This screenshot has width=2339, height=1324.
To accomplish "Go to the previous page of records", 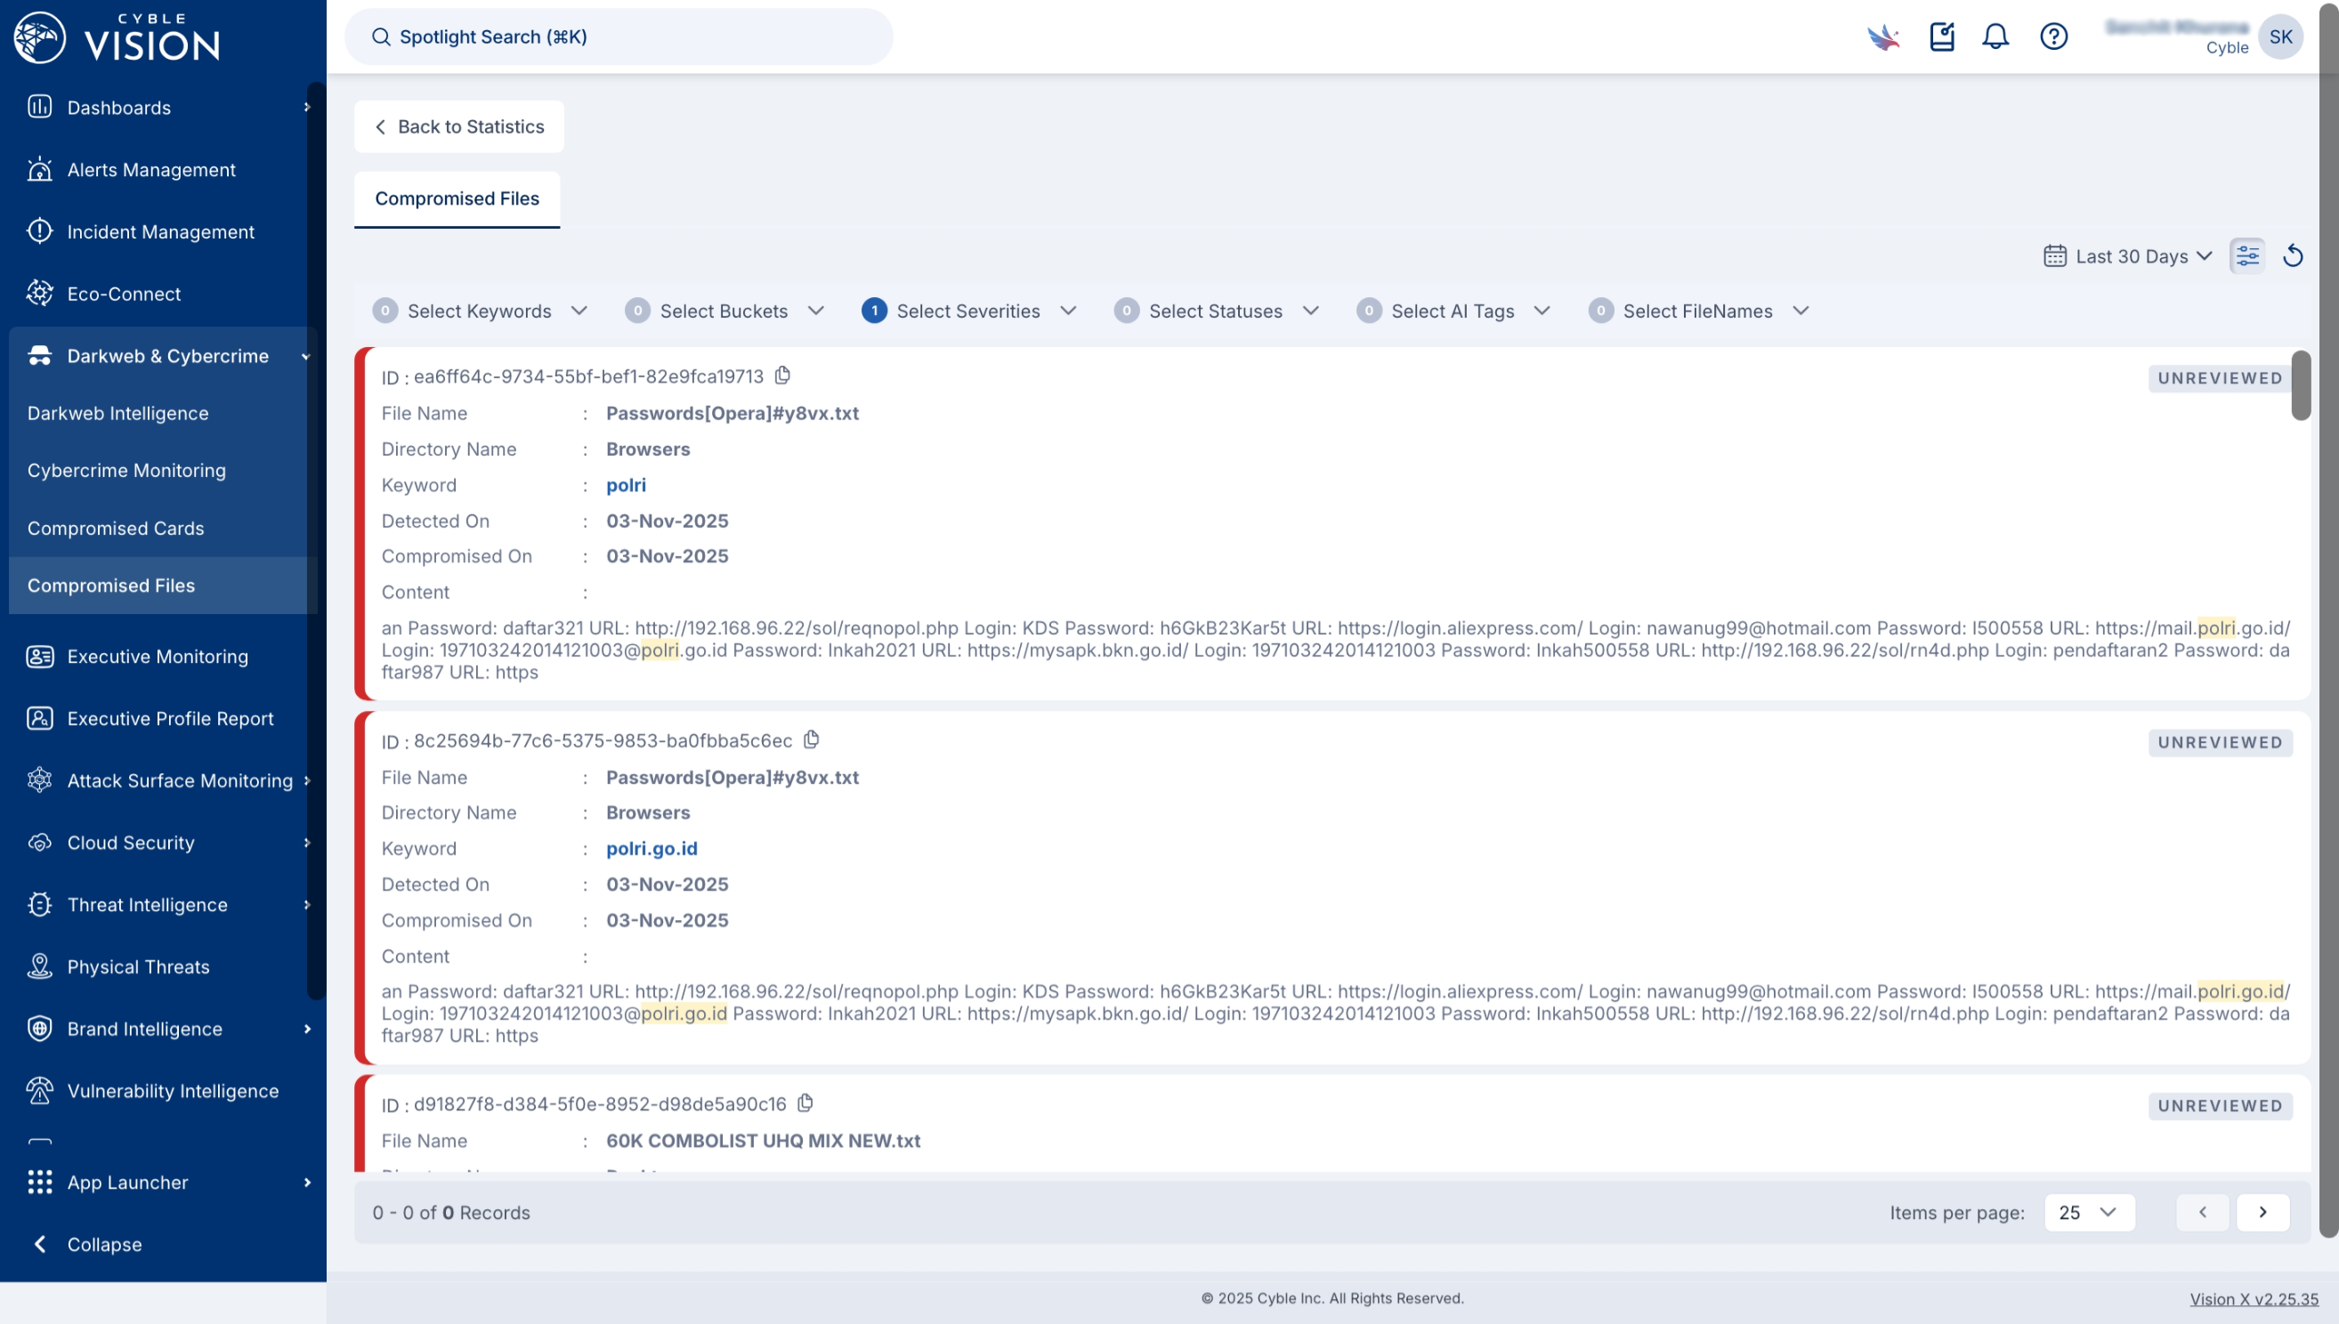I will click(x=2203, y=1212).
